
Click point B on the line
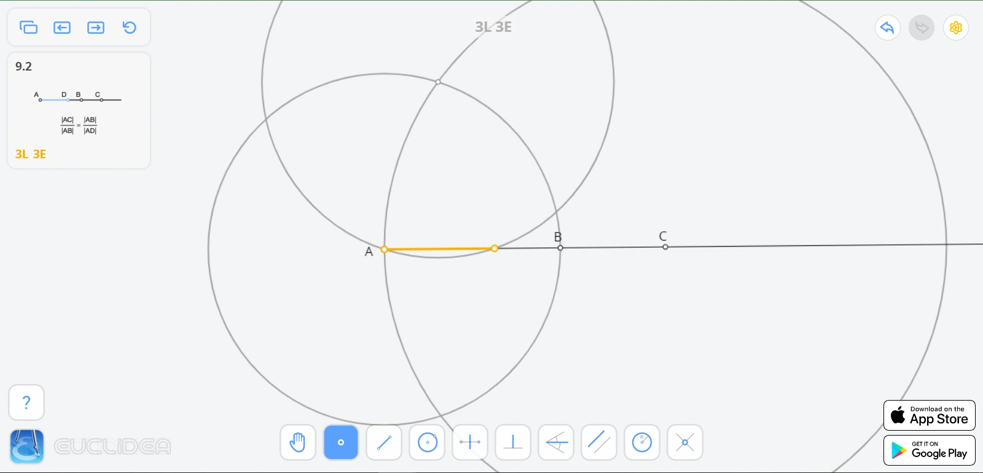point(560,248)
